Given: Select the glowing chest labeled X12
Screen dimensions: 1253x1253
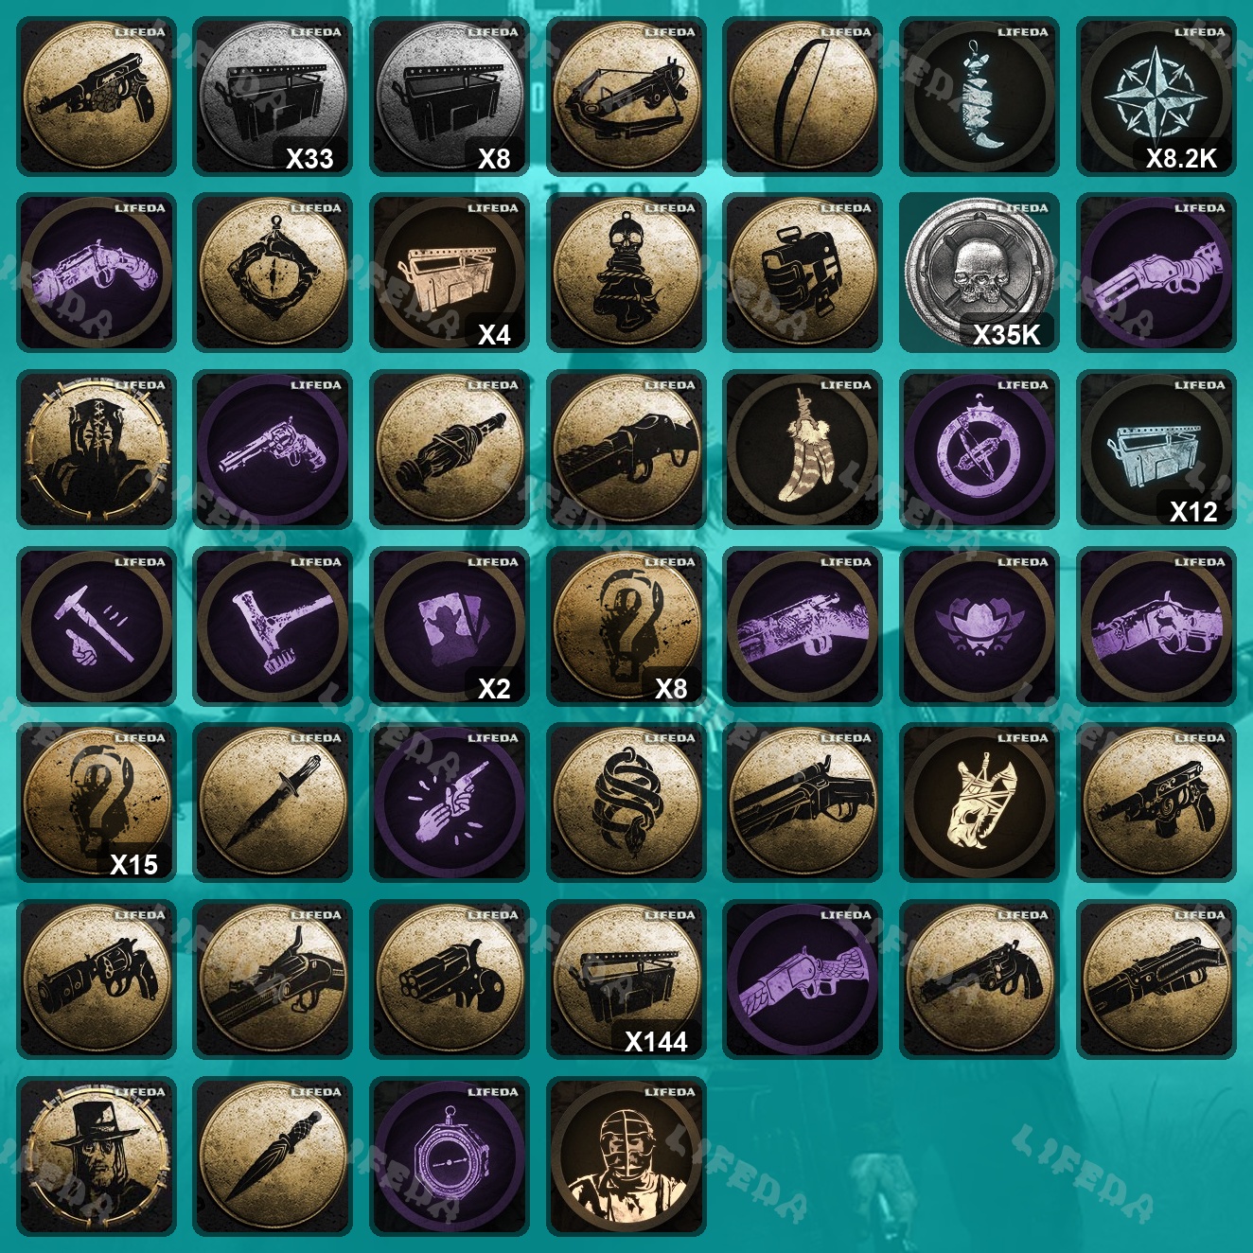Looking at the screenshot, I should (1156, 449).
